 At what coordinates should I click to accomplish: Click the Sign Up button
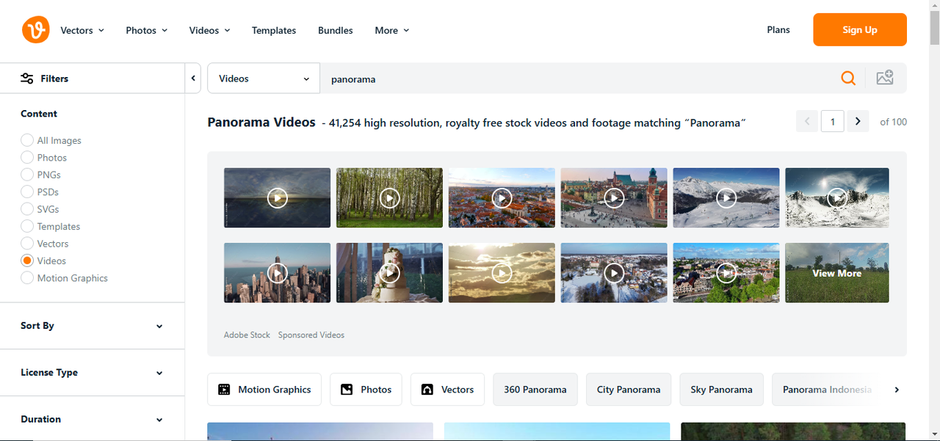(x=859, y=29)
